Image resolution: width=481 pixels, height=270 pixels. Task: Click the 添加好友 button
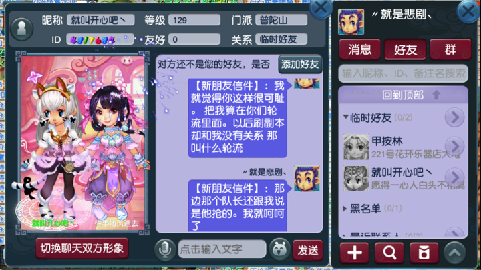point(300,64)
